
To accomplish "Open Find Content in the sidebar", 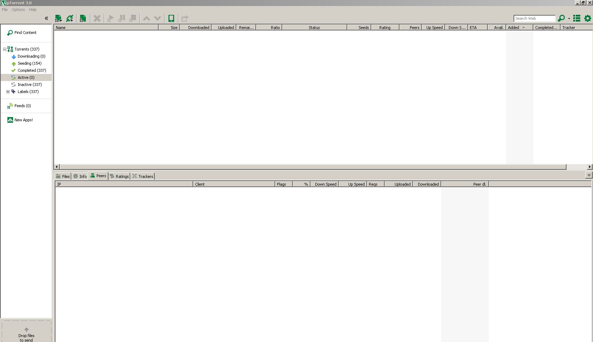I will tap(22, 33).
